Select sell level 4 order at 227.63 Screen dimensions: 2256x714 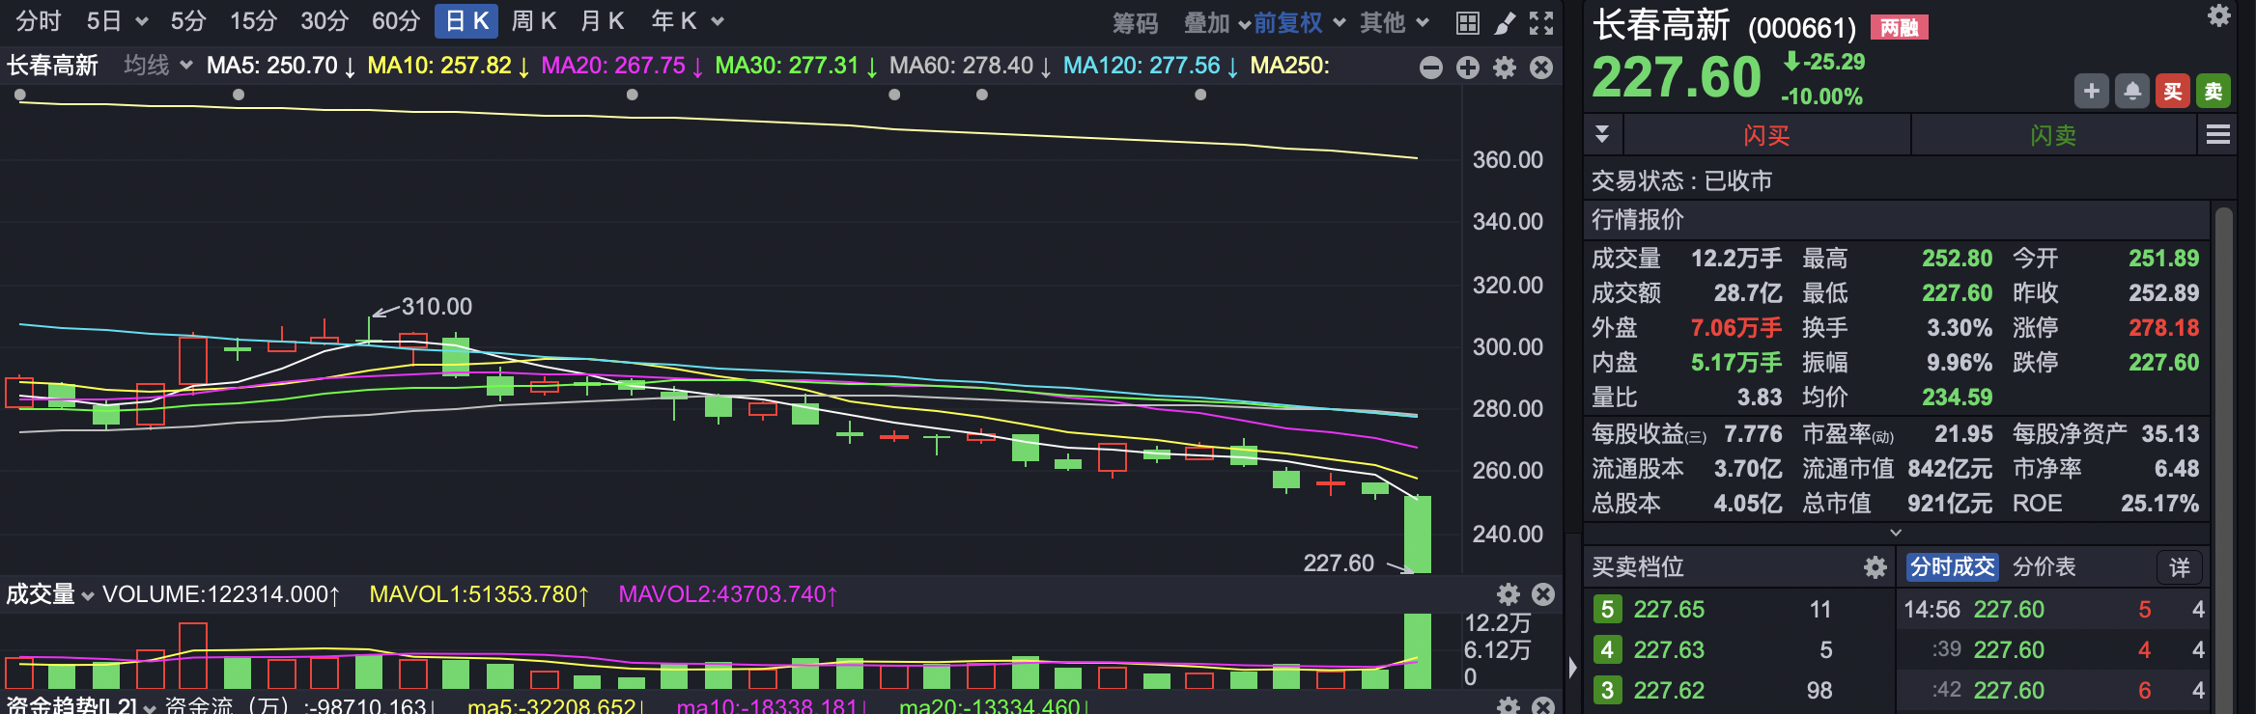(x=1741, y=650)
